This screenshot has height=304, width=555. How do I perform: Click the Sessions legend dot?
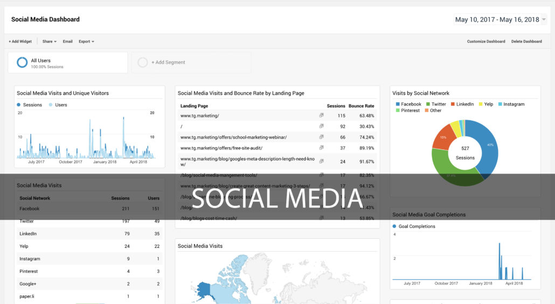click(x=19, y=105)
